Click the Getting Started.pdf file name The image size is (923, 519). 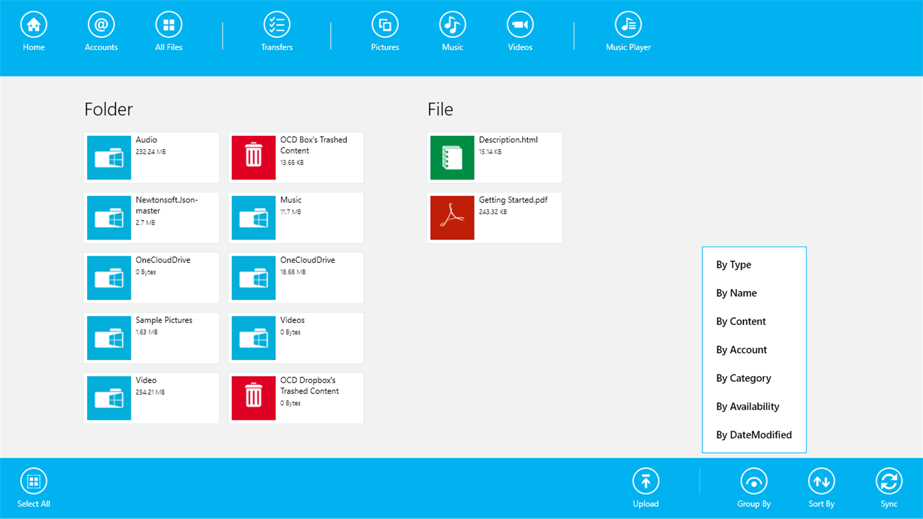(x=513, y=200)
